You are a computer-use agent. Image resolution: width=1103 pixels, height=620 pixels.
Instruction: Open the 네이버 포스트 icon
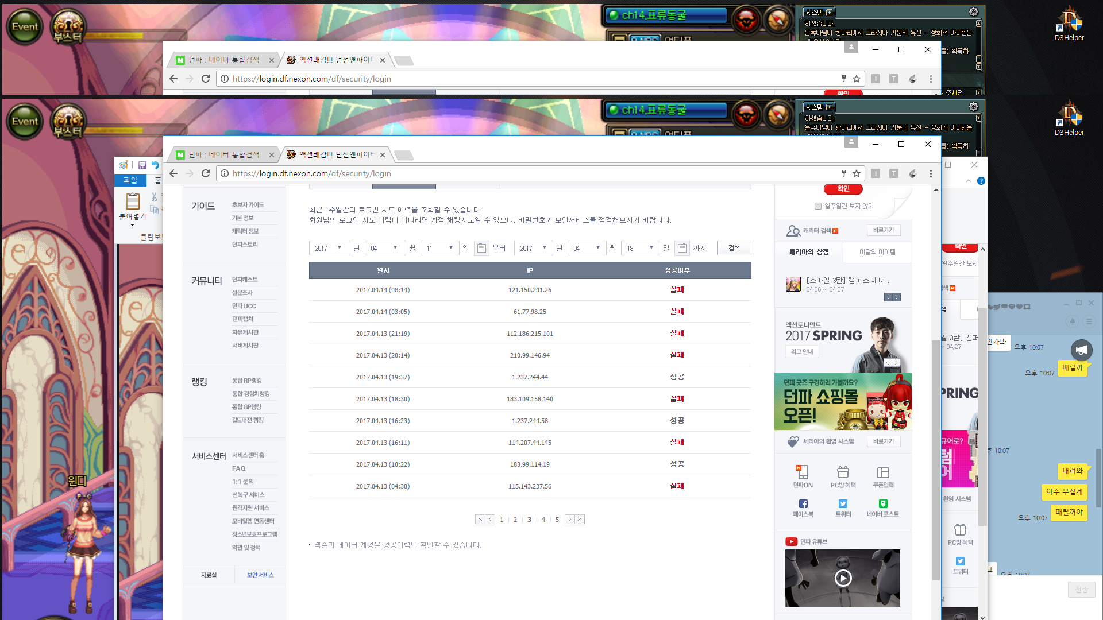pyautogui.click(x=883, y=503)
